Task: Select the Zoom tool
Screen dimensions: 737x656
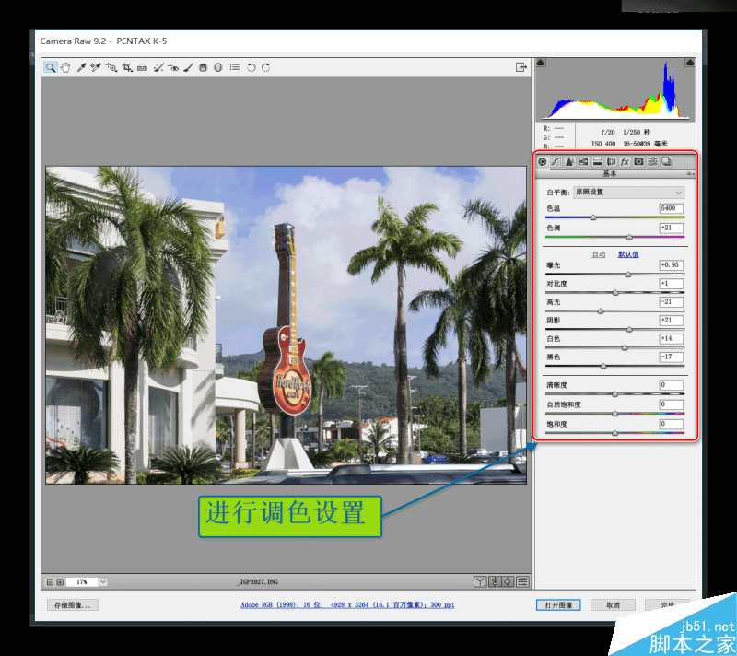Action: (x=51, y=66)
